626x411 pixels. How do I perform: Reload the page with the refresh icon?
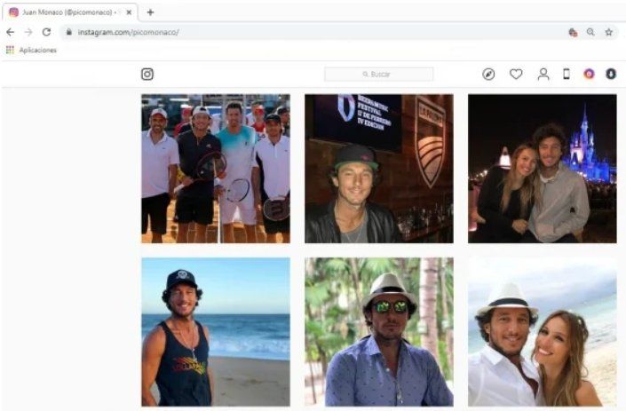pyautogui.click(x=46, y=32)
